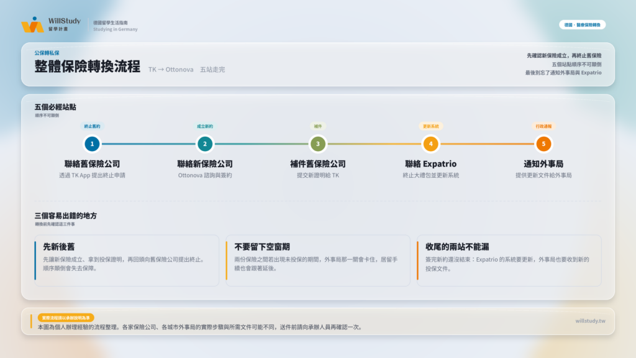This screenshot has width=636, height=358.
Task: Select step circle 2 for 聯絡新保險公司
Action: click(205, 144)
